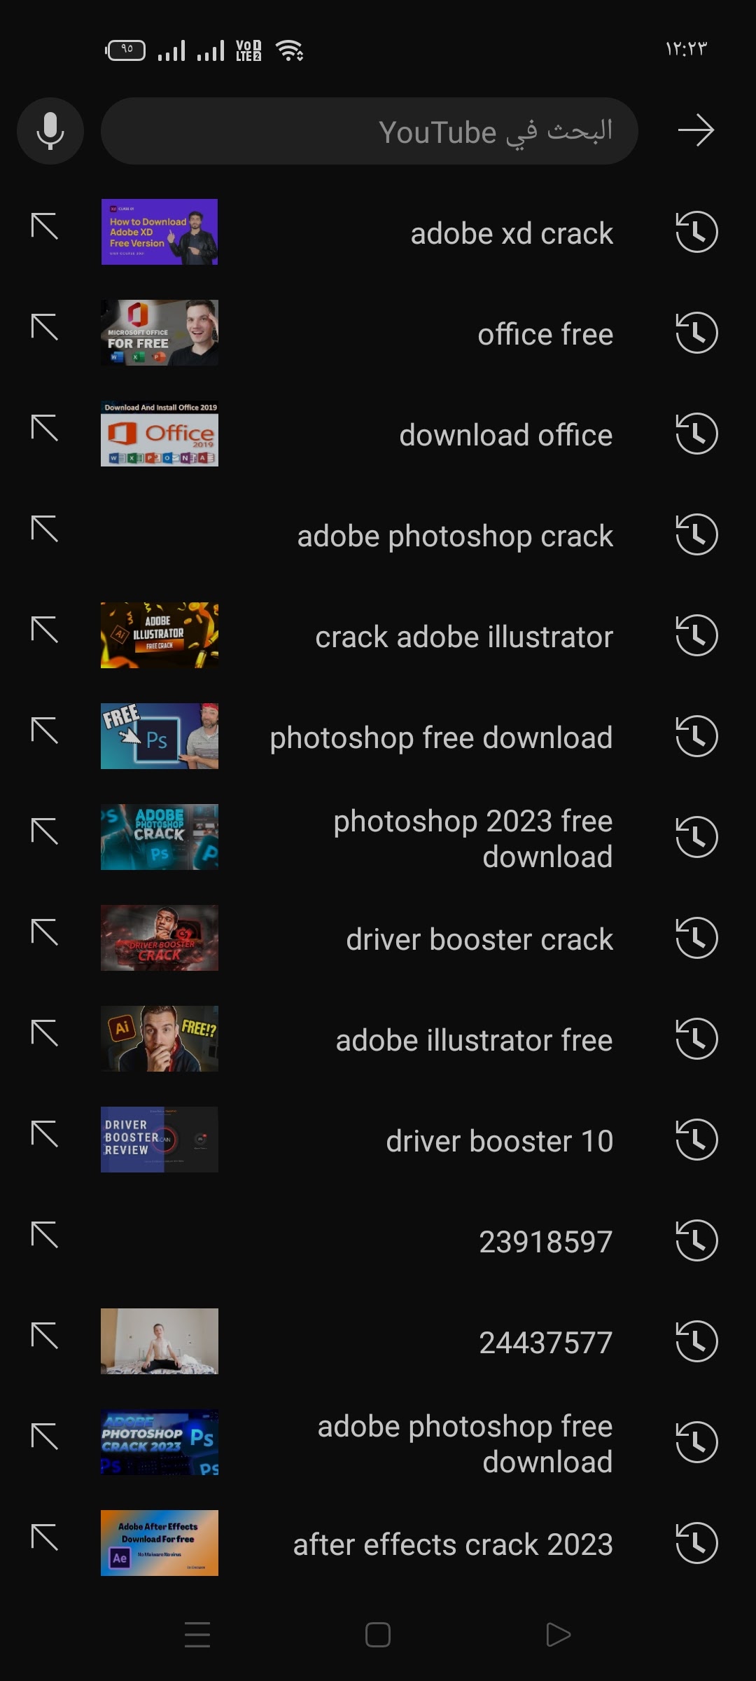Tap history clock icon for 'adobe xd crack'
The image size is (756, 1681).
696,232
